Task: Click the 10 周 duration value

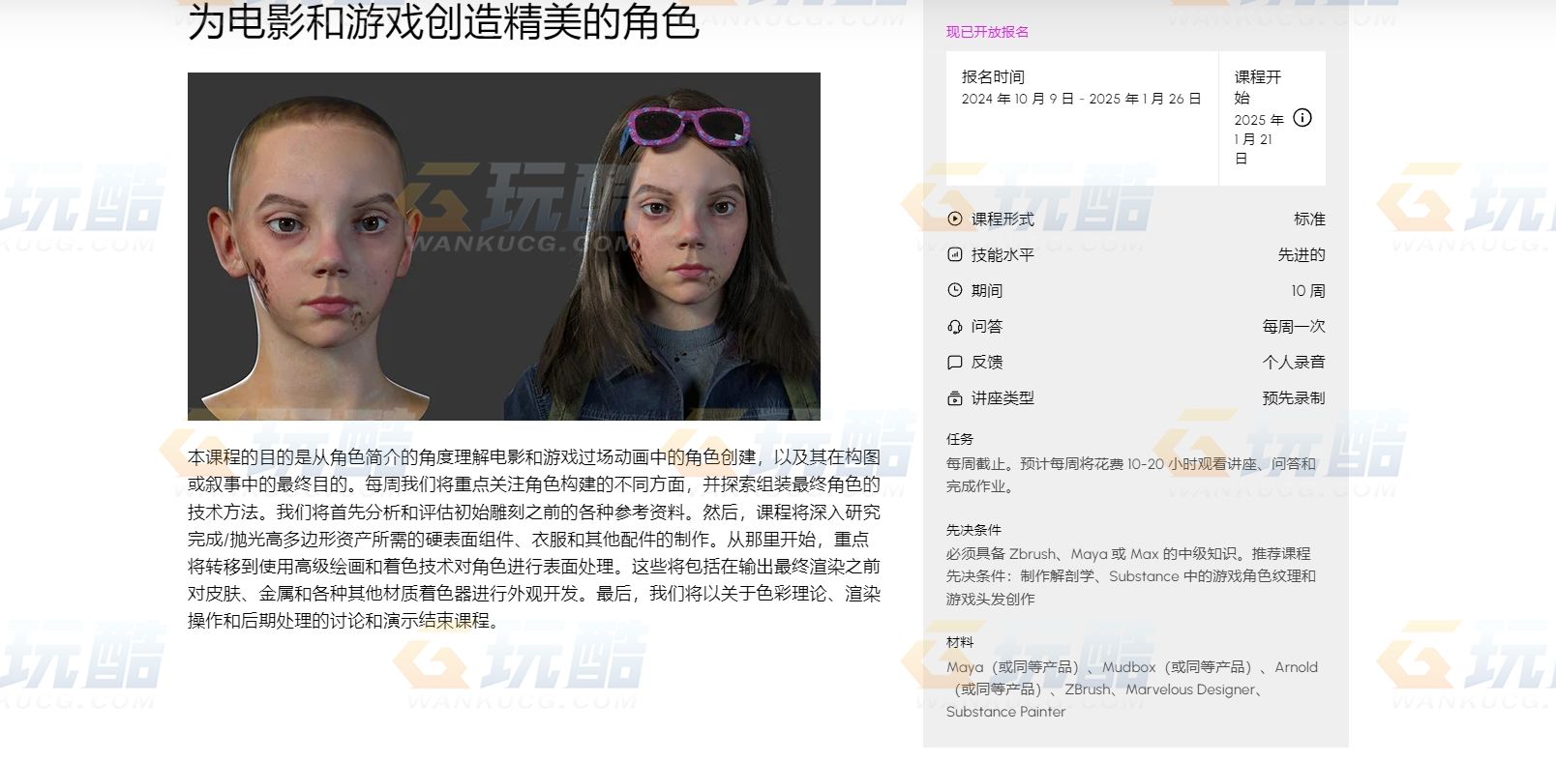Action: click(x=1308, y=291)
